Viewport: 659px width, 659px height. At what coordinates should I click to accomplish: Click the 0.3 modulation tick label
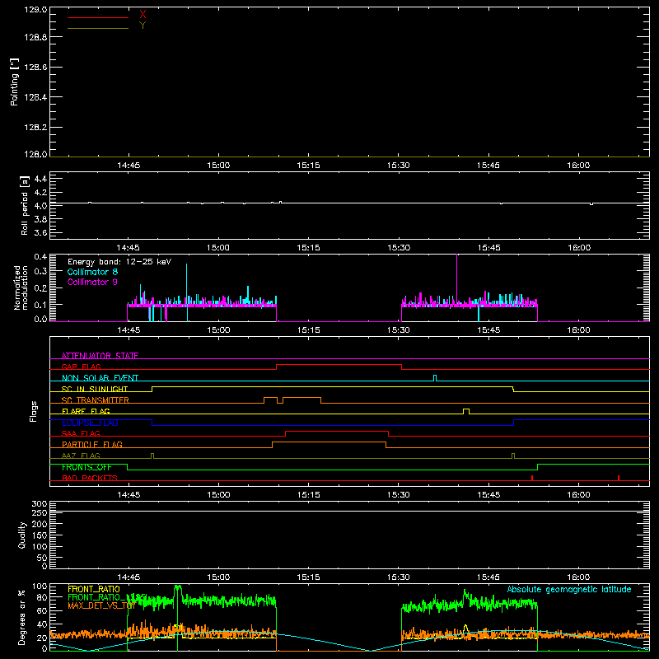point(40,271)
